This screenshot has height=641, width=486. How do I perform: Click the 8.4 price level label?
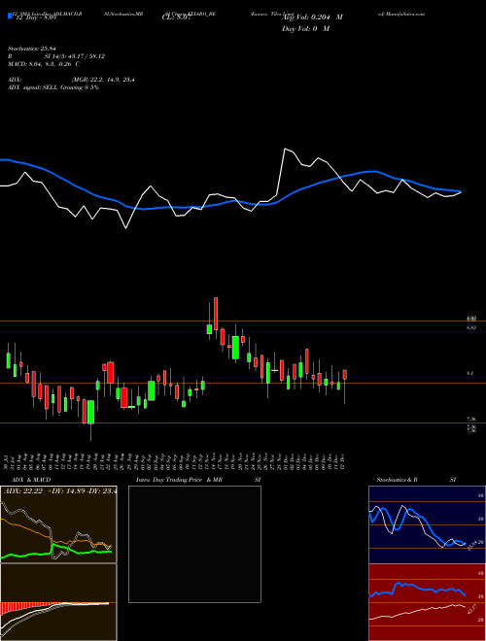470,373
